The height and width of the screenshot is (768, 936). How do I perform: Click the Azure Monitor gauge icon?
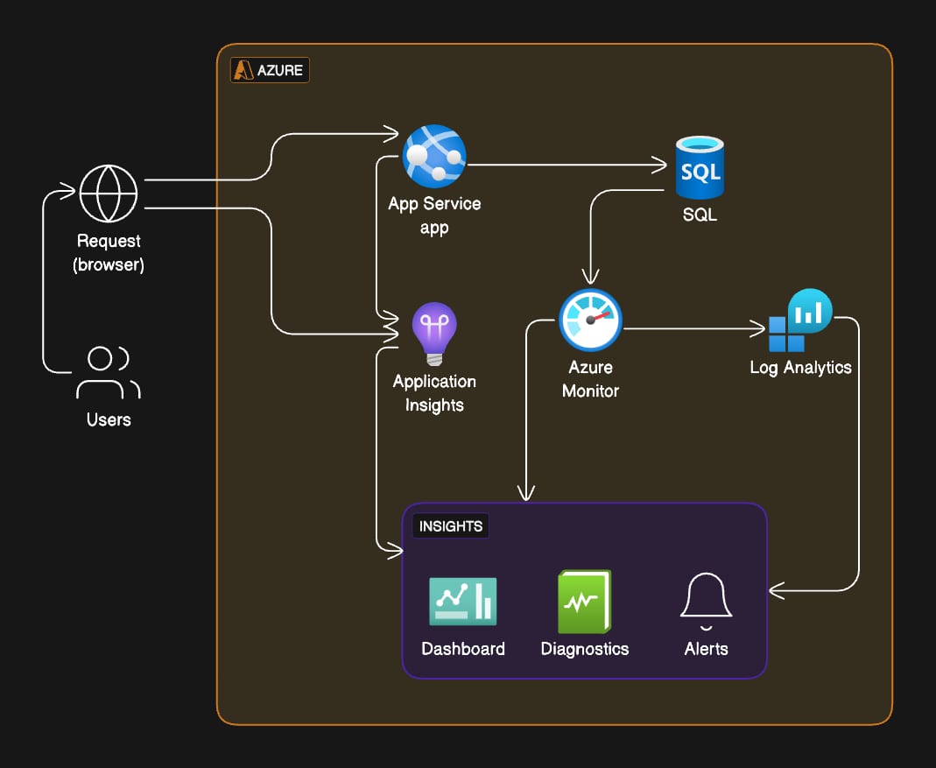(590, 321)
